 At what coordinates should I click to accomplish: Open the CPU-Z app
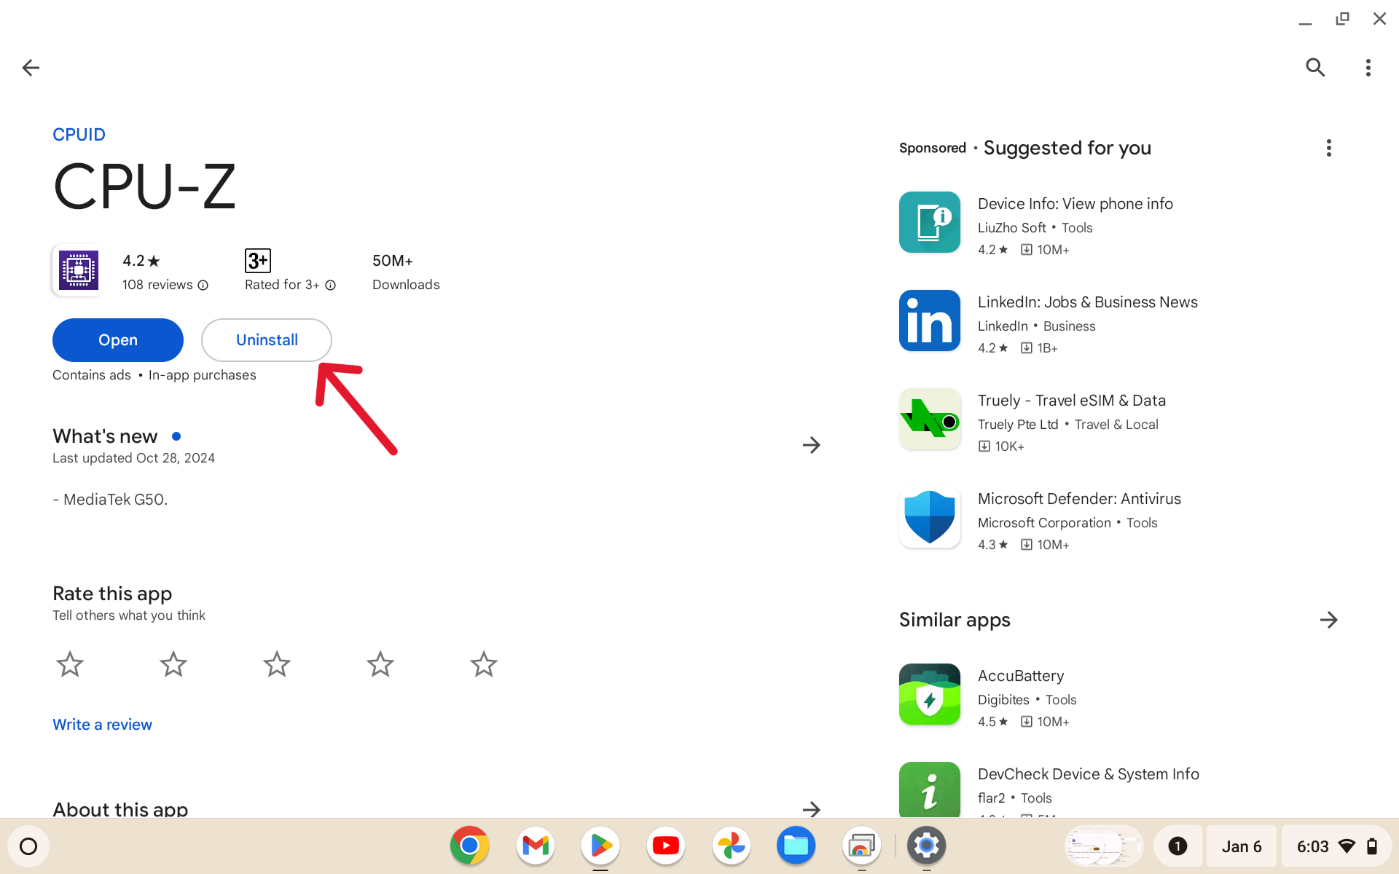point(118,340)
